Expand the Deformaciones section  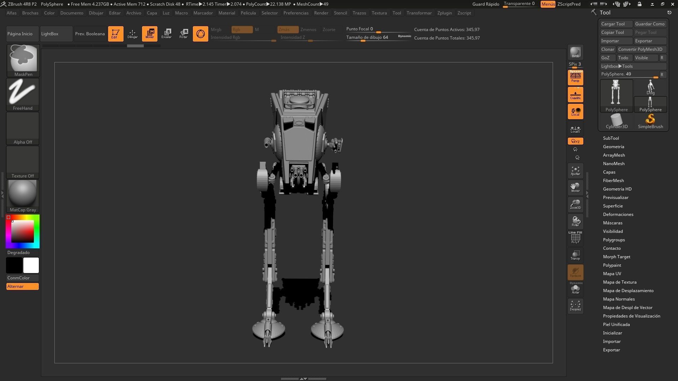[618, 214]
